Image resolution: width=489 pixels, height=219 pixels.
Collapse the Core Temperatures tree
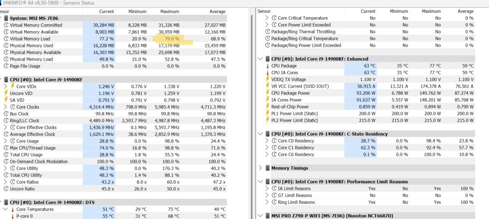click(x=5, y=209)
